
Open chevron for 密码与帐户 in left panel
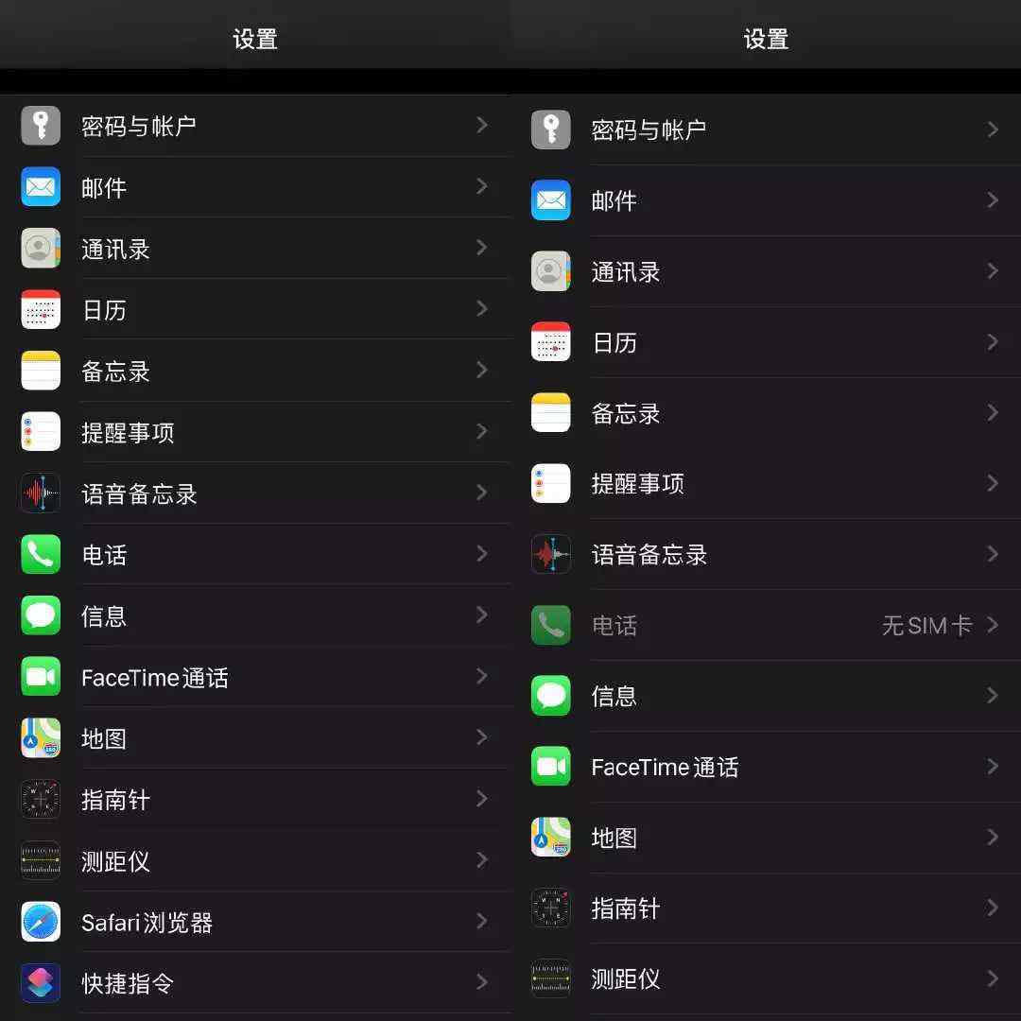(482, 125)
